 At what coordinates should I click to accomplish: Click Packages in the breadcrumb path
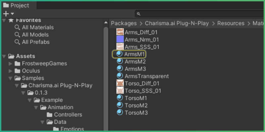click(x=124, y=23)
